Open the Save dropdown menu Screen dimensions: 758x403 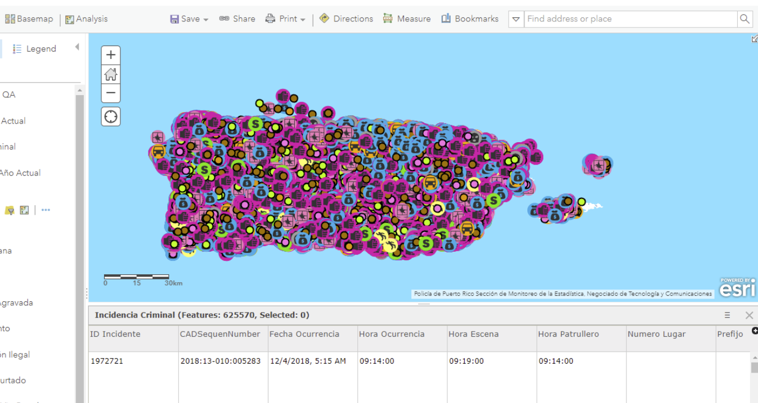(x=189, y=19)
